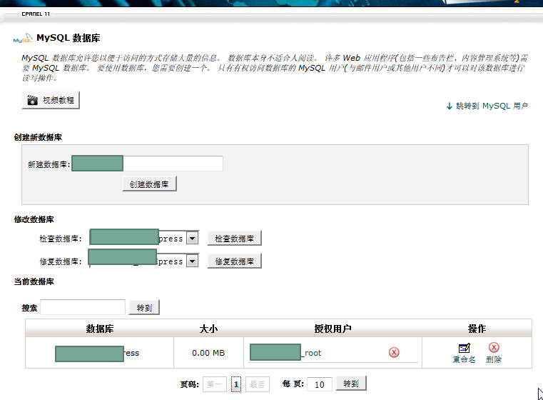Select page number 1

click(236, 384)
